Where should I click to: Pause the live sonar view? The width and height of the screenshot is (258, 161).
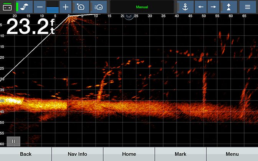(x=13, y=141)
